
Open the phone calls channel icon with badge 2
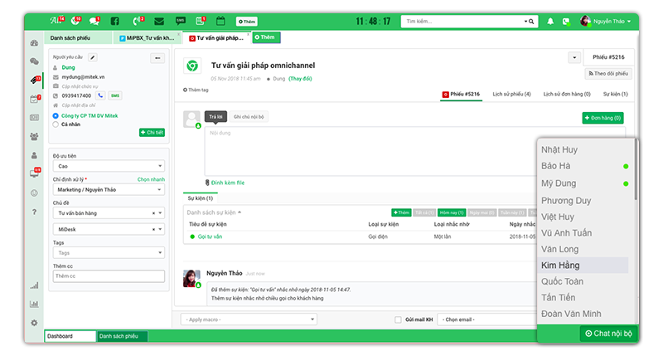click(x=138, y=21)
